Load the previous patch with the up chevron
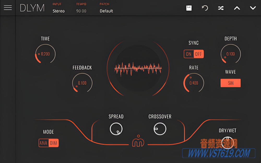This screenshot has height=163, width=261. point(237,8)
